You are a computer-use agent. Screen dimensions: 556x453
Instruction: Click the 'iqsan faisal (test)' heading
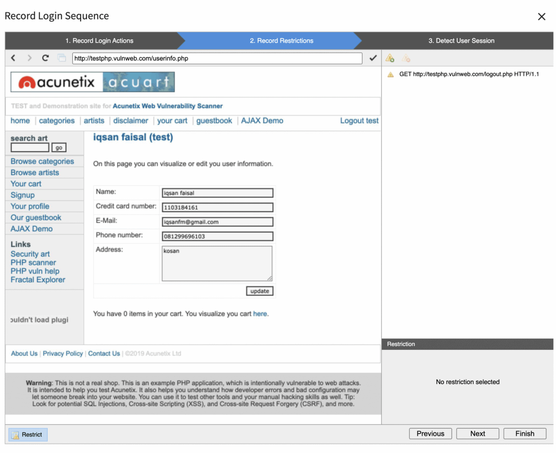click(x=133, y=137)
